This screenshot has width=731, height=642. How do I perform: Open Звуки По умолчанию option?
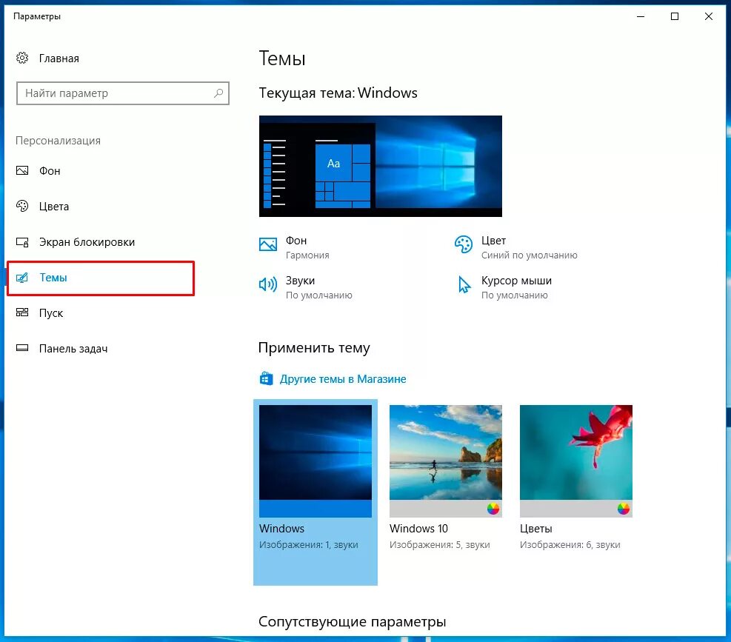tap(305, 287)
